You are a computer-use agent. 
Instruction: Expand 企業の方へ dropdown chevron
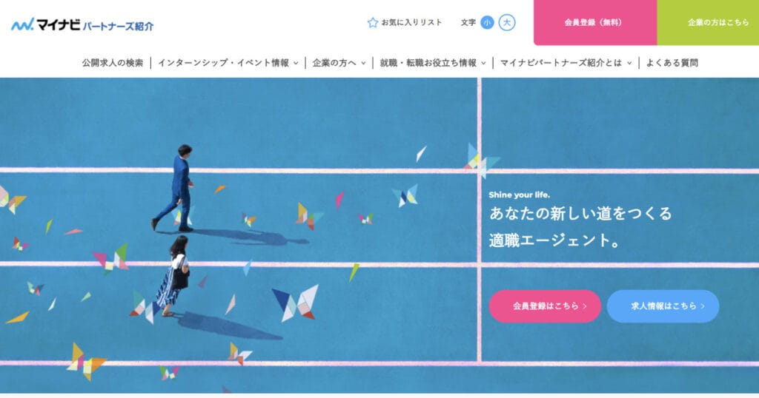[x=363, y=64]
